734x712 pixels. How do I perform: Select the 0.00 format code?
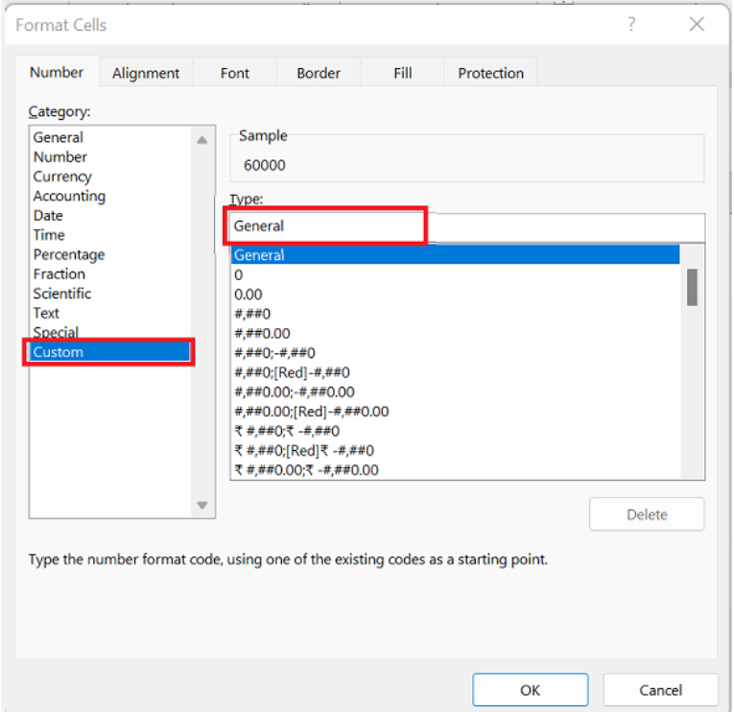249,295
